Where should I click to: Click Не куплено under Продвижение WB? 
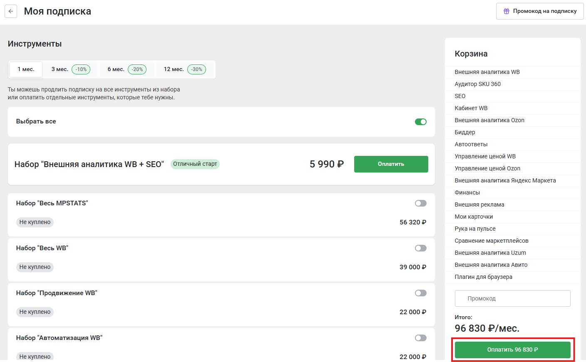[x=35, y=312]
